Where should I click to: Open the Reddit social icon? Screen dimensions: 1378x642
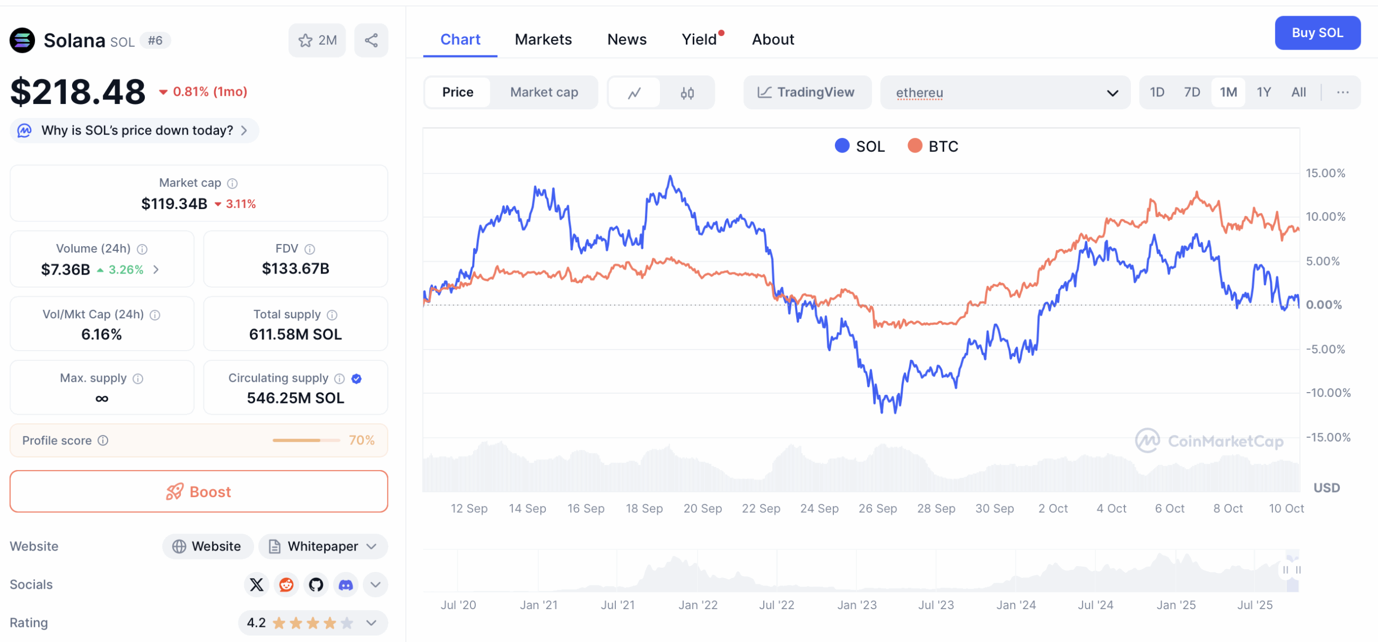tap(286, 584)
